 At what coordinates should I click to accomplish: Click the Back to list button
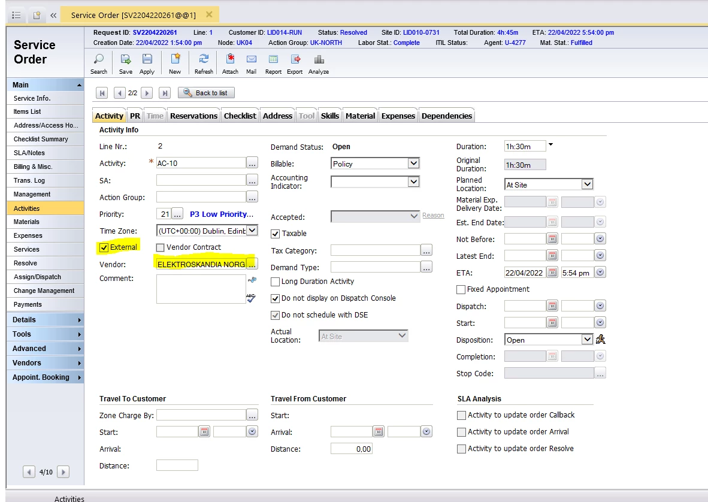(206, 93)
